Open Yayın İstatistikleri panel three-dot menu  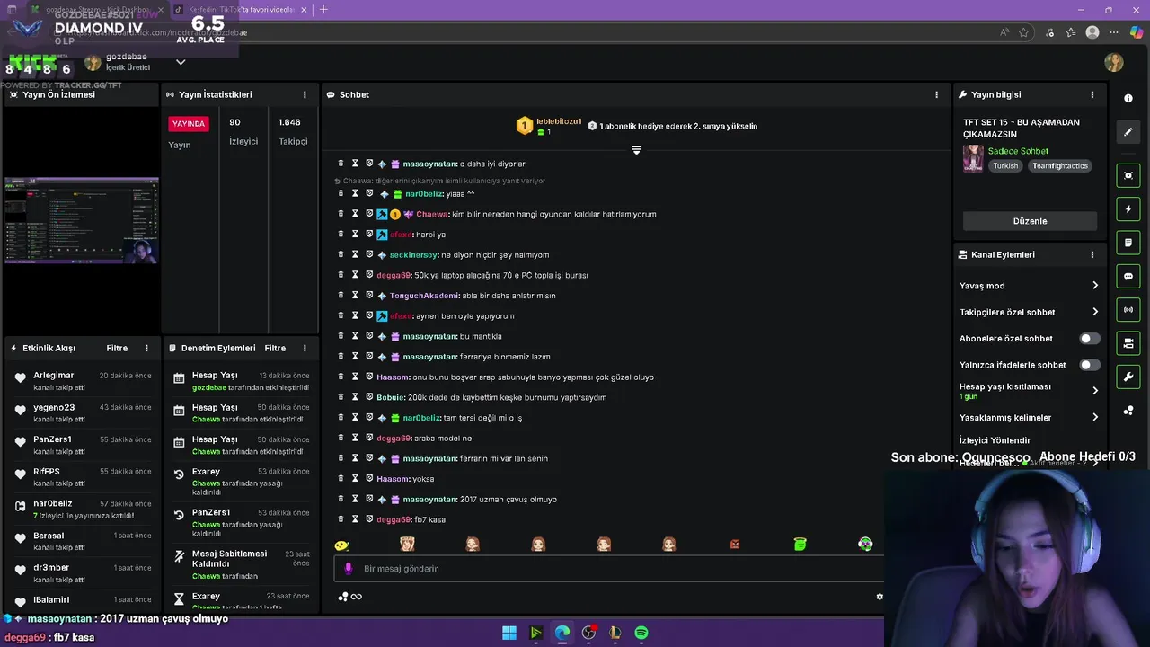click(305, 94)
